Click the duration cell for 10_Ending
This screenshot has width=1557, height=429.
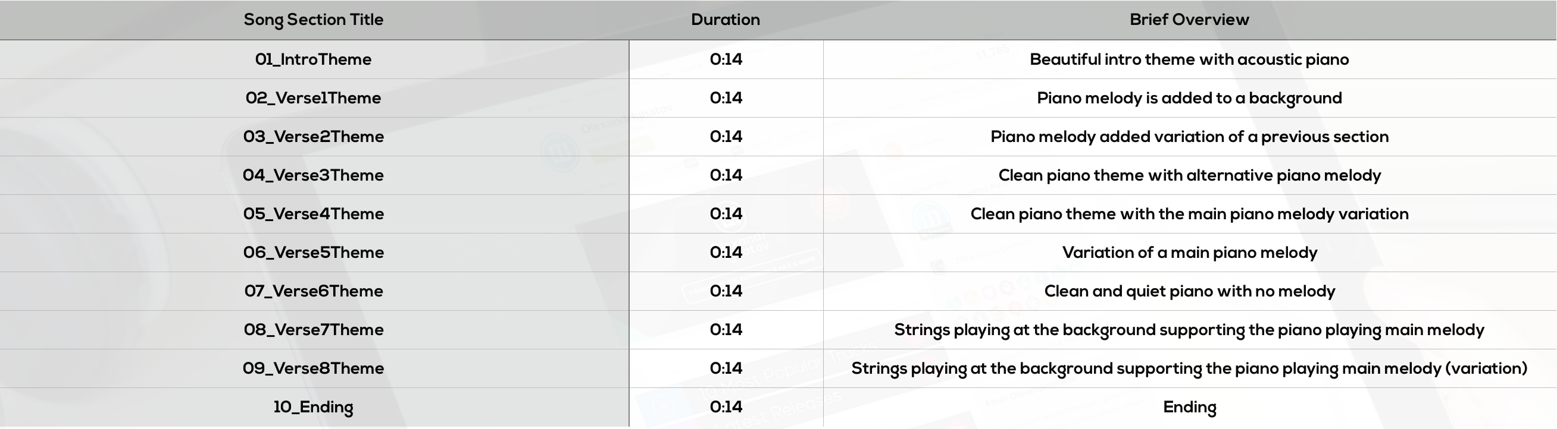click(x=726, y=407)
